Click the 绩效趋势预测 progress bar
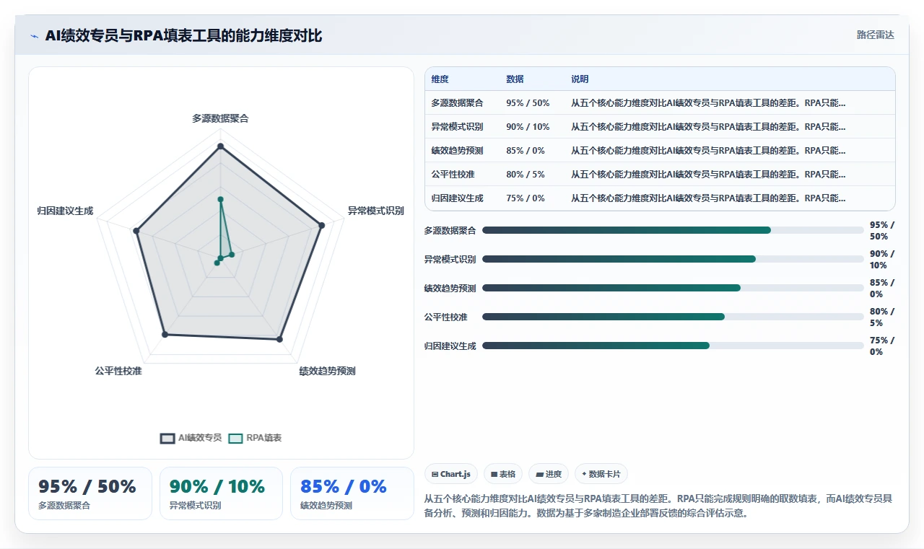924x549 pixels. click(x=673, y=288)
